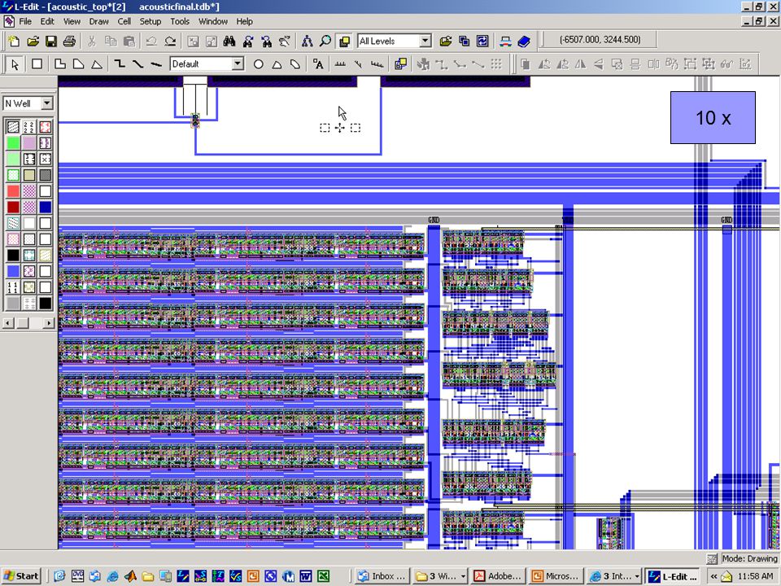Select the instance tool icon with yellow square
The height and width of the screenshot is (586, 781).
[x=400, y=64]
